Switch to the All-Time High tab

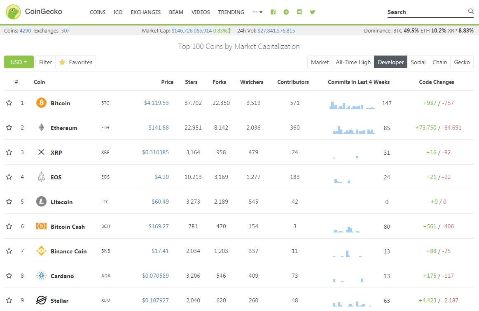tap(353, 62)
